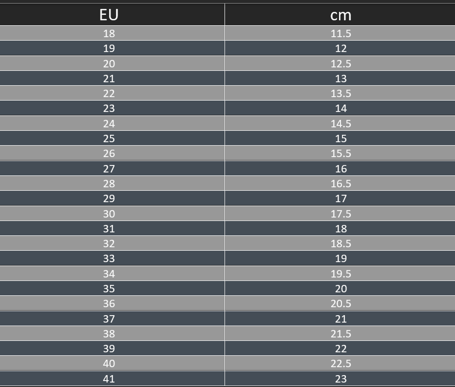
Task: Click the EU size 27 cell
Action: tap(109, 168)
